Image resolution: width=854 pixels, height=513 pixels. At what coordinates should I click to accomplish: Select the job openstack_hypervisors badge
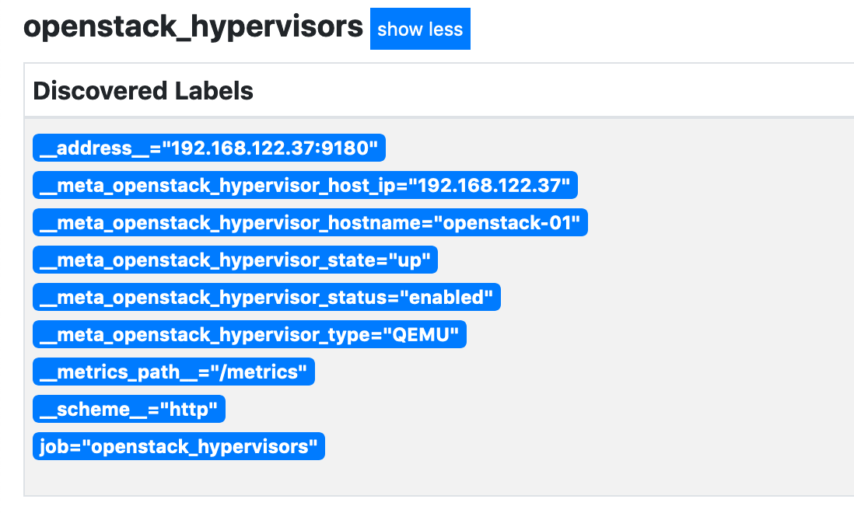pos(178,446)
